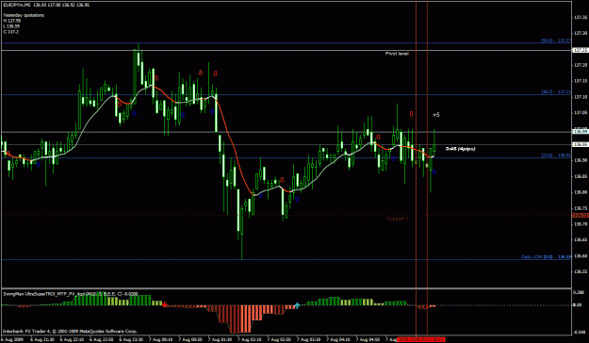Viewport: 589px width, 343px height.
Task: Select the solid orange vertical line
Action: click(417, 169)
